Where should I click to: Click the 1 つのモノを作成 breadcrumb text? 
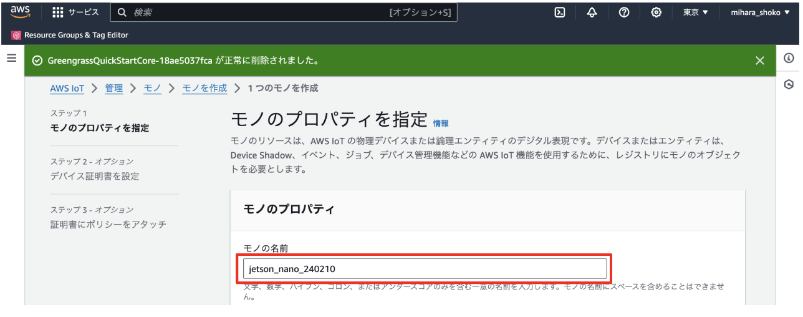tap(283, 89)
